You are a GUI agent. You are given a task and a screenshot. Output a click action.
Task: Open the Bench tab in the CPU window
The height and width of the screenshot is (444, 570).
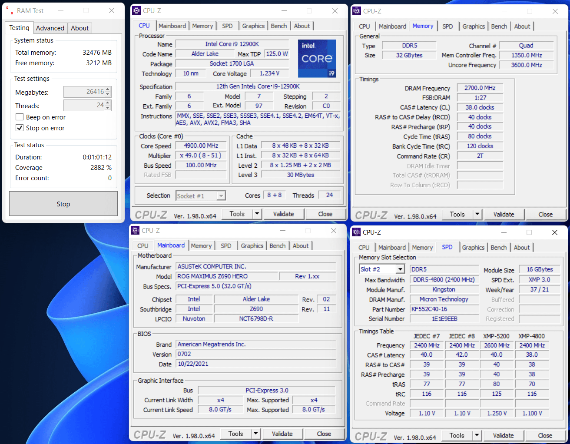279,26
